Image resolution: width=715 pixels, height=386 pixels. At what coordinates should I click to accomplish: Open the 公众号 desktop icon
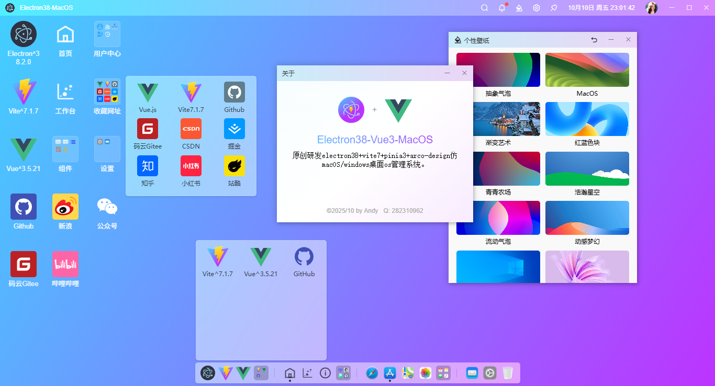coord(107,207)
